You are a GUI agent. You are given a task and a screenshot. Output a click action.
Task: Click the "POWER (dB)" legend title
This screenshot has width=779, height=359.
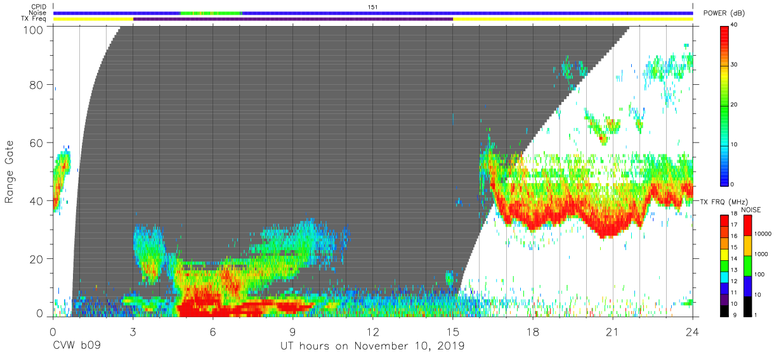click(x=723, y=13)
